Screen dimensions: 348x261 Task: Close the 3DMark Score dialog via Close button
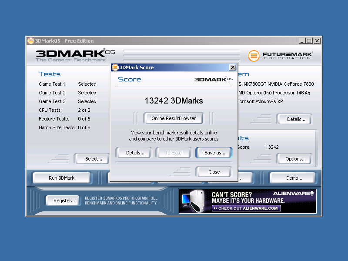(214, 172)
